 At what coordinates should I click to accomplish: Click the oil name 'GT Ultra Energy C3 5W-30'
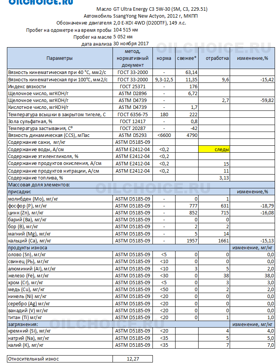click(x=142, y=9)
